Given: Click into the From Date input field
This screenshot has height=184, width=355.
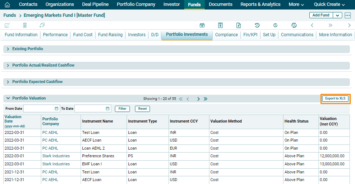Looking at the screenshot, I should pyautogui.click(x=39, y=109).
